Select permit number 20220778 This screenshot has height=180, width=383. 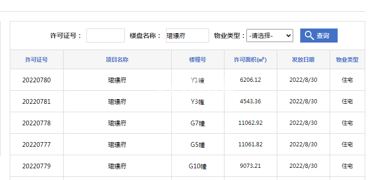point(36,123)
